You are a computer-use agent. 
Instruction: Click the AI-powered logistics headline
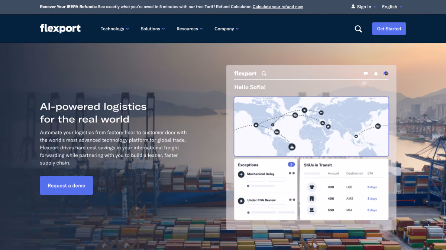click(x=93, y=113)
